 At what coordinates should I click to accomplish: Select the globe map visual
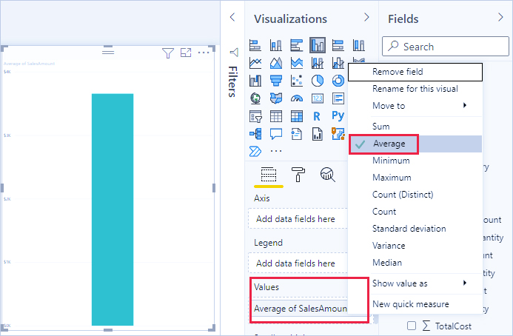click(x=255, y=98)
